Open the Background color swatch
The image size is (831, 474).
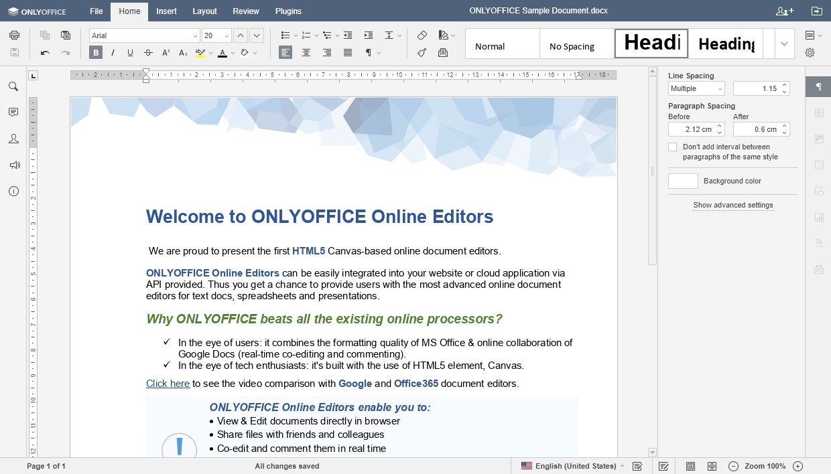pos(682,180)
